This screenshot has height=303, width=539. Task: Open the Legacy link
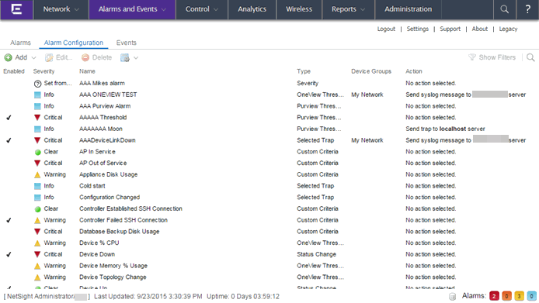coord(508,29)
